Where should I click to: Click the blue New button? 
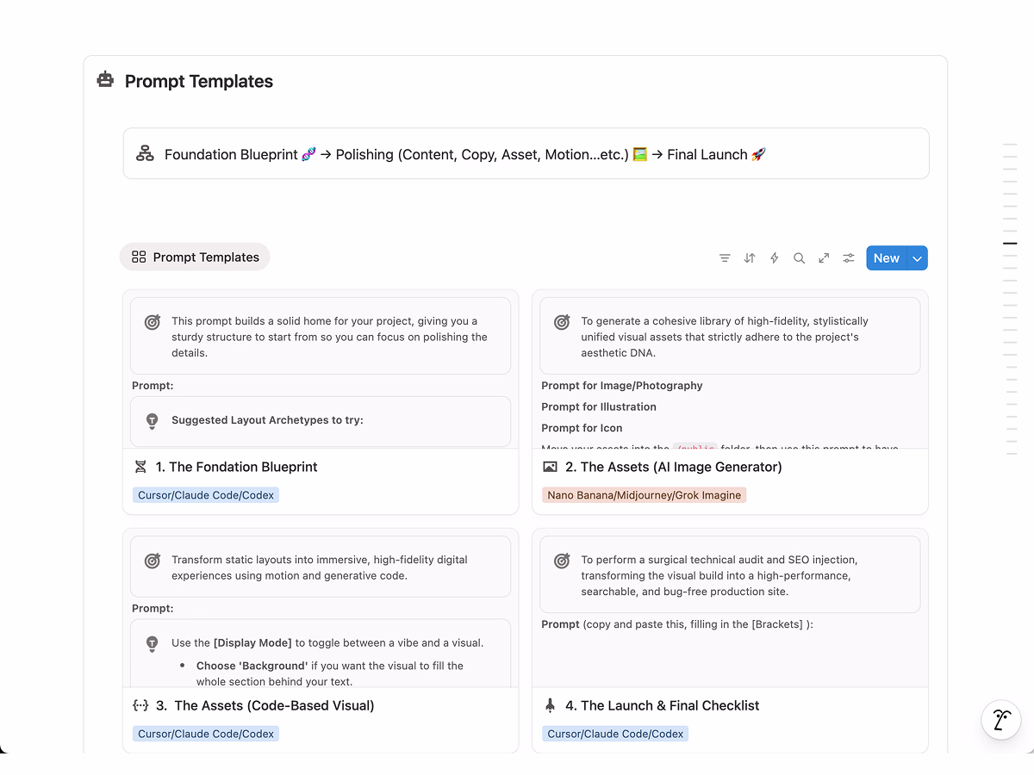click(886, 258)
